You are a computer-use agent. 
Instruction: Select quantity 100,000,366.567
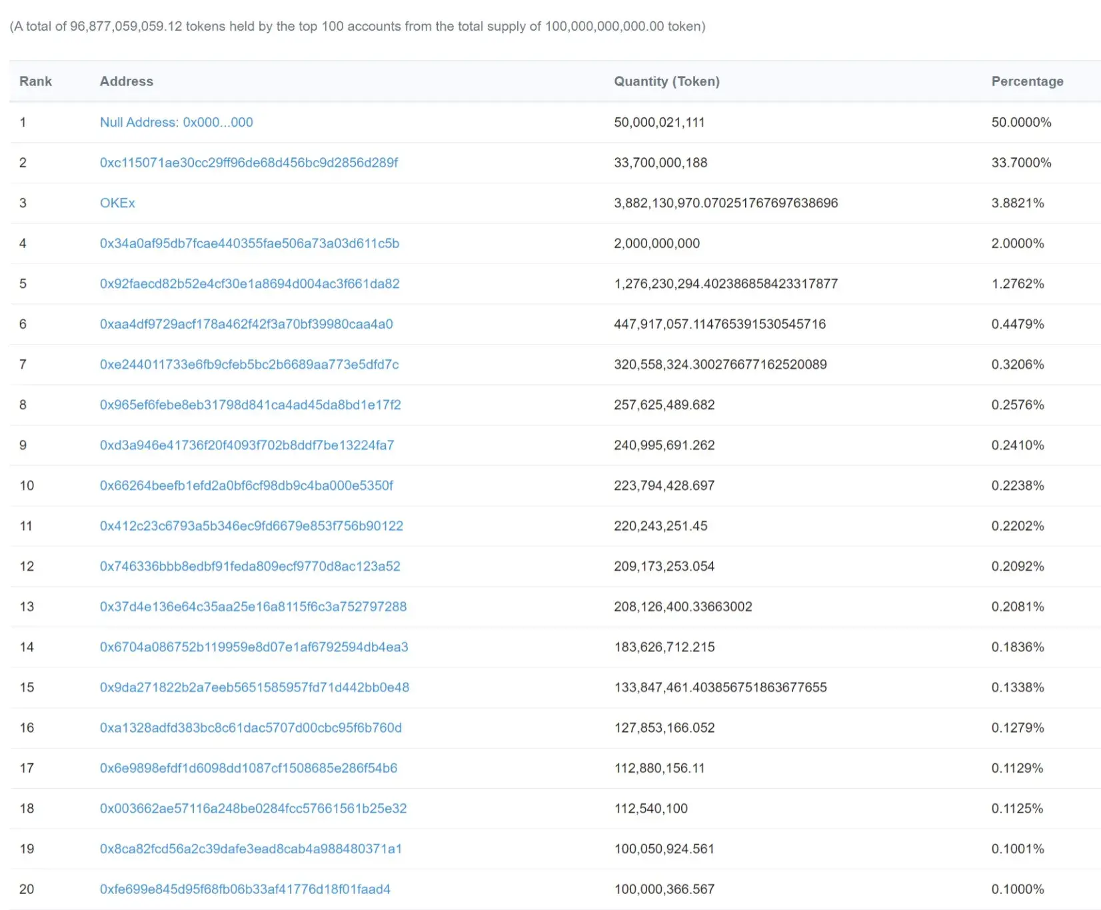pyautogui.click(x=664, y=889)
